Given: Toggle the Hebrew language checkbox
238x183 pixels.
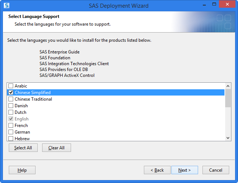Looking at the screenshot, I should click(x=11, y=138).
